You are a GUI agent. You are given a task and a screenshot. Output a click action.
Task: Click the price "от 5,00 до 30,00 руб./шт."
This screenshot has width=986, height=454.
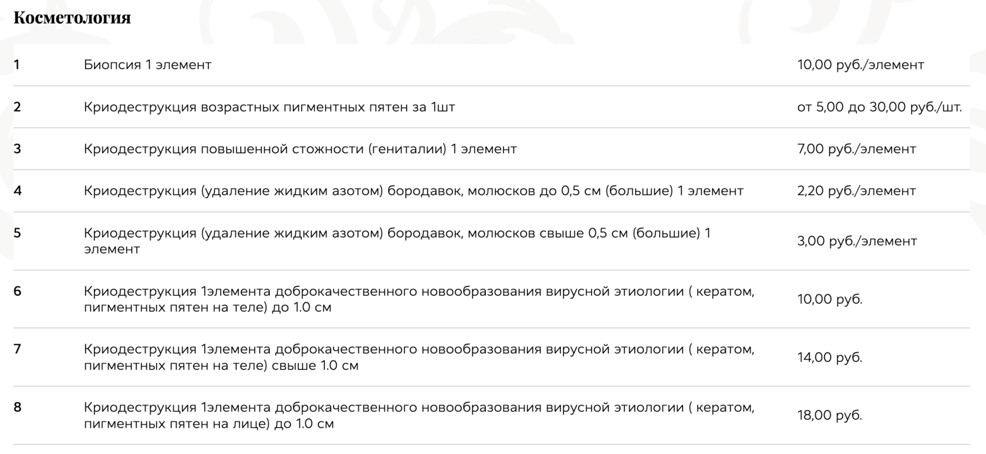point(879,107)
